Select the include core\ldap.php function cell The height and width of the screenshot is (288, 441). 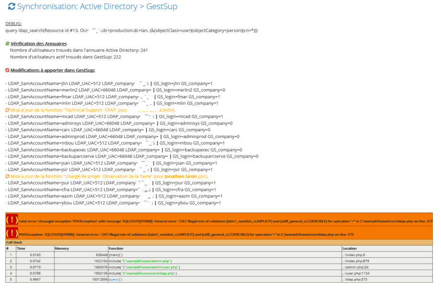(x=225, y=274)
